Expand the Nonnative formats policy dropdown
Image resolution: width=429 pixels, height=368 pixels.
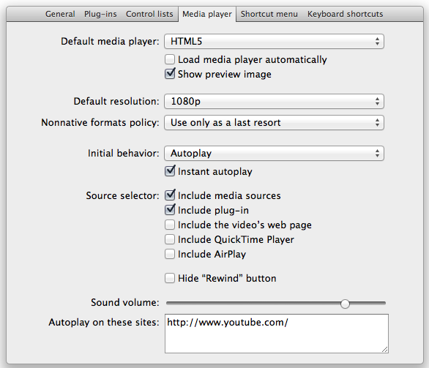click(x=274, y=122)
